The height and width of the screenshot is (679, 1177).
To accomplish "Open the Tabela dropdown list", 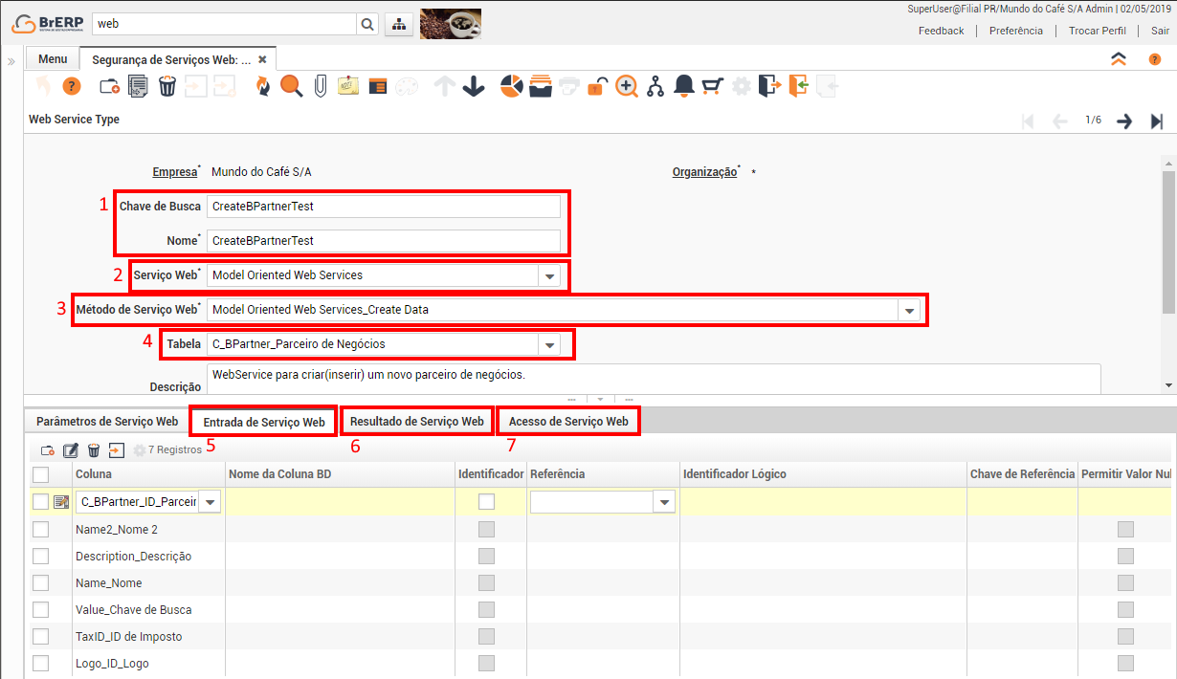I will [x=549, y=344].
